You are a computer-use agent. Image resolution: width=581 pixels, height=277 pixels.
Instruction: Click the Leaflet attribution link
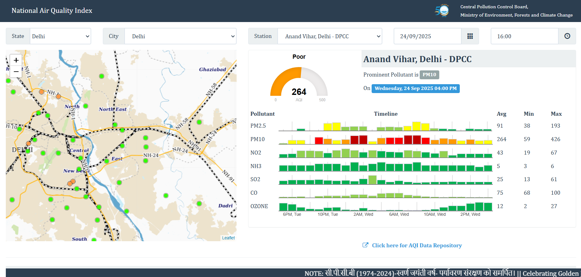tap(228, 238)
